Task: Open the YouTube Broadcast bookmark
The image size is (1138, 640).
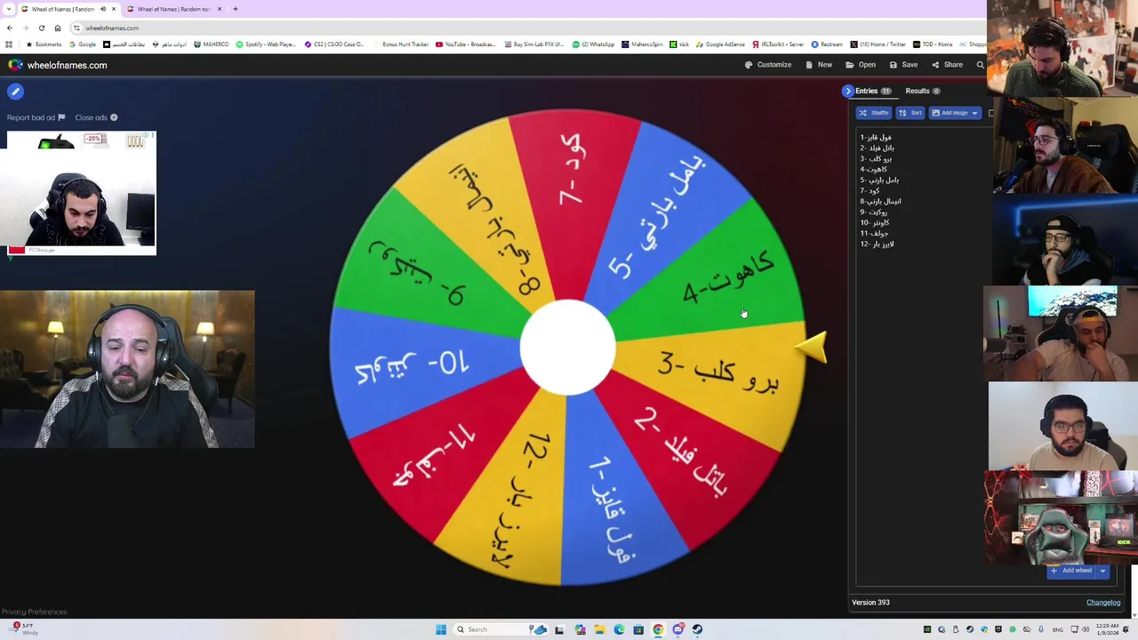Action: tap(466, 44)
